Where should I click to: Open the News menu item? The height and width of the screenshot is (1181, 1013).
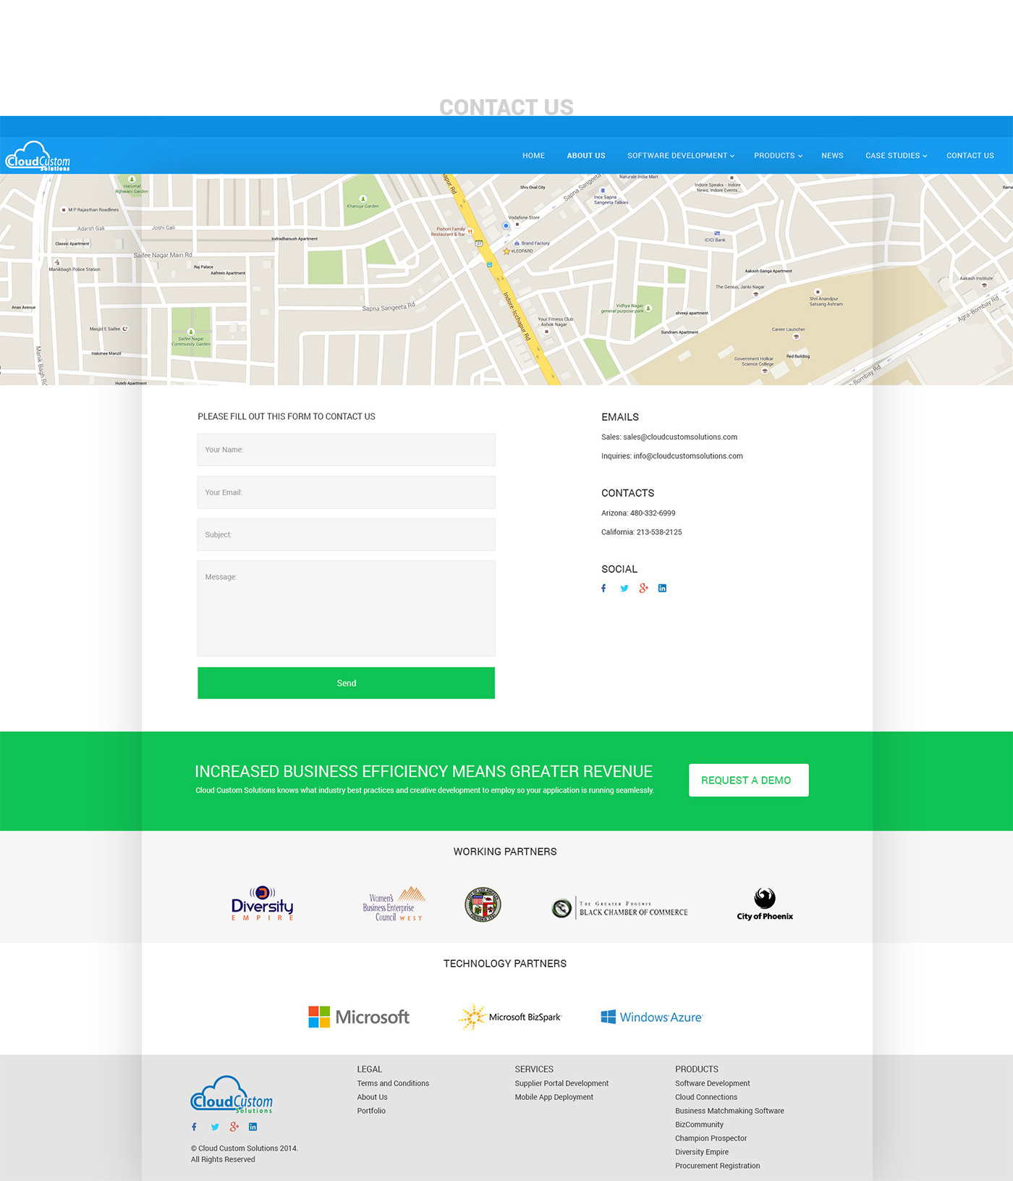[832, 156]
